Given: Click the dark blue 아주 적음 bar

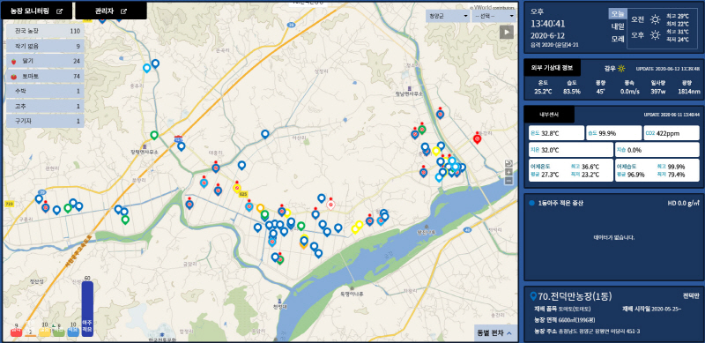Looking at the screenshot, I should (87, 309).
